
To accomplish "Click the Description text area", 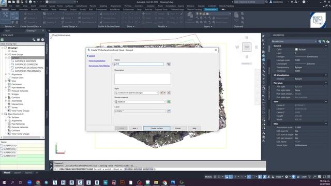I will point(143,79).
